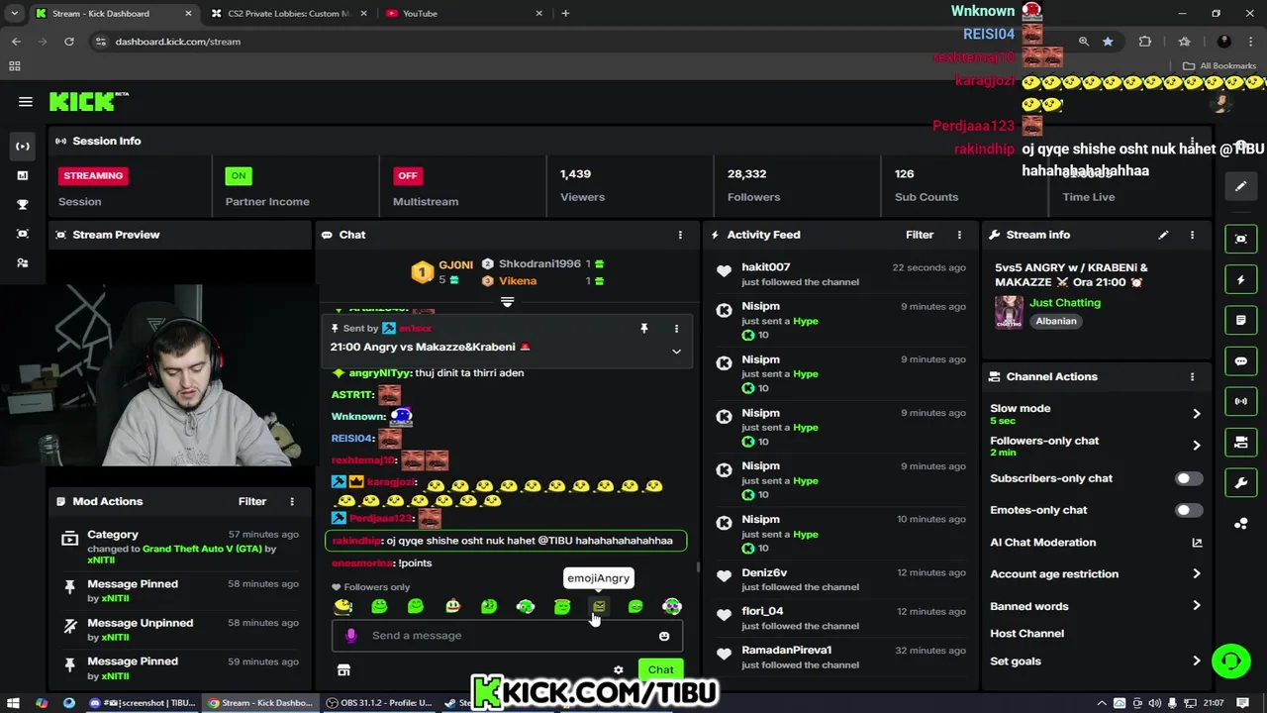Open OBS from the Windows taskbar
The width and height of the screenshot is (1267, 713).
(x=380, y=703)
